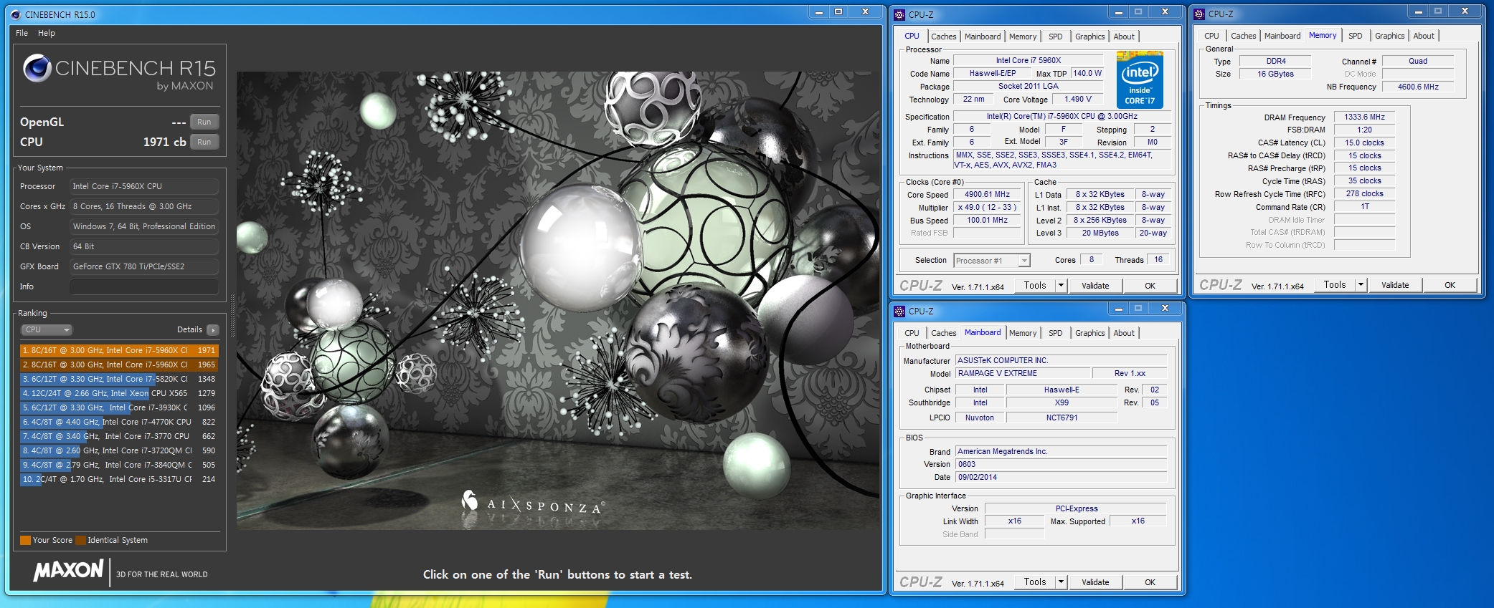The height and width of the screenshot is (608, 1494).
Task: Click the orange Your Score legend swatch
Action: tap(25, 540)
